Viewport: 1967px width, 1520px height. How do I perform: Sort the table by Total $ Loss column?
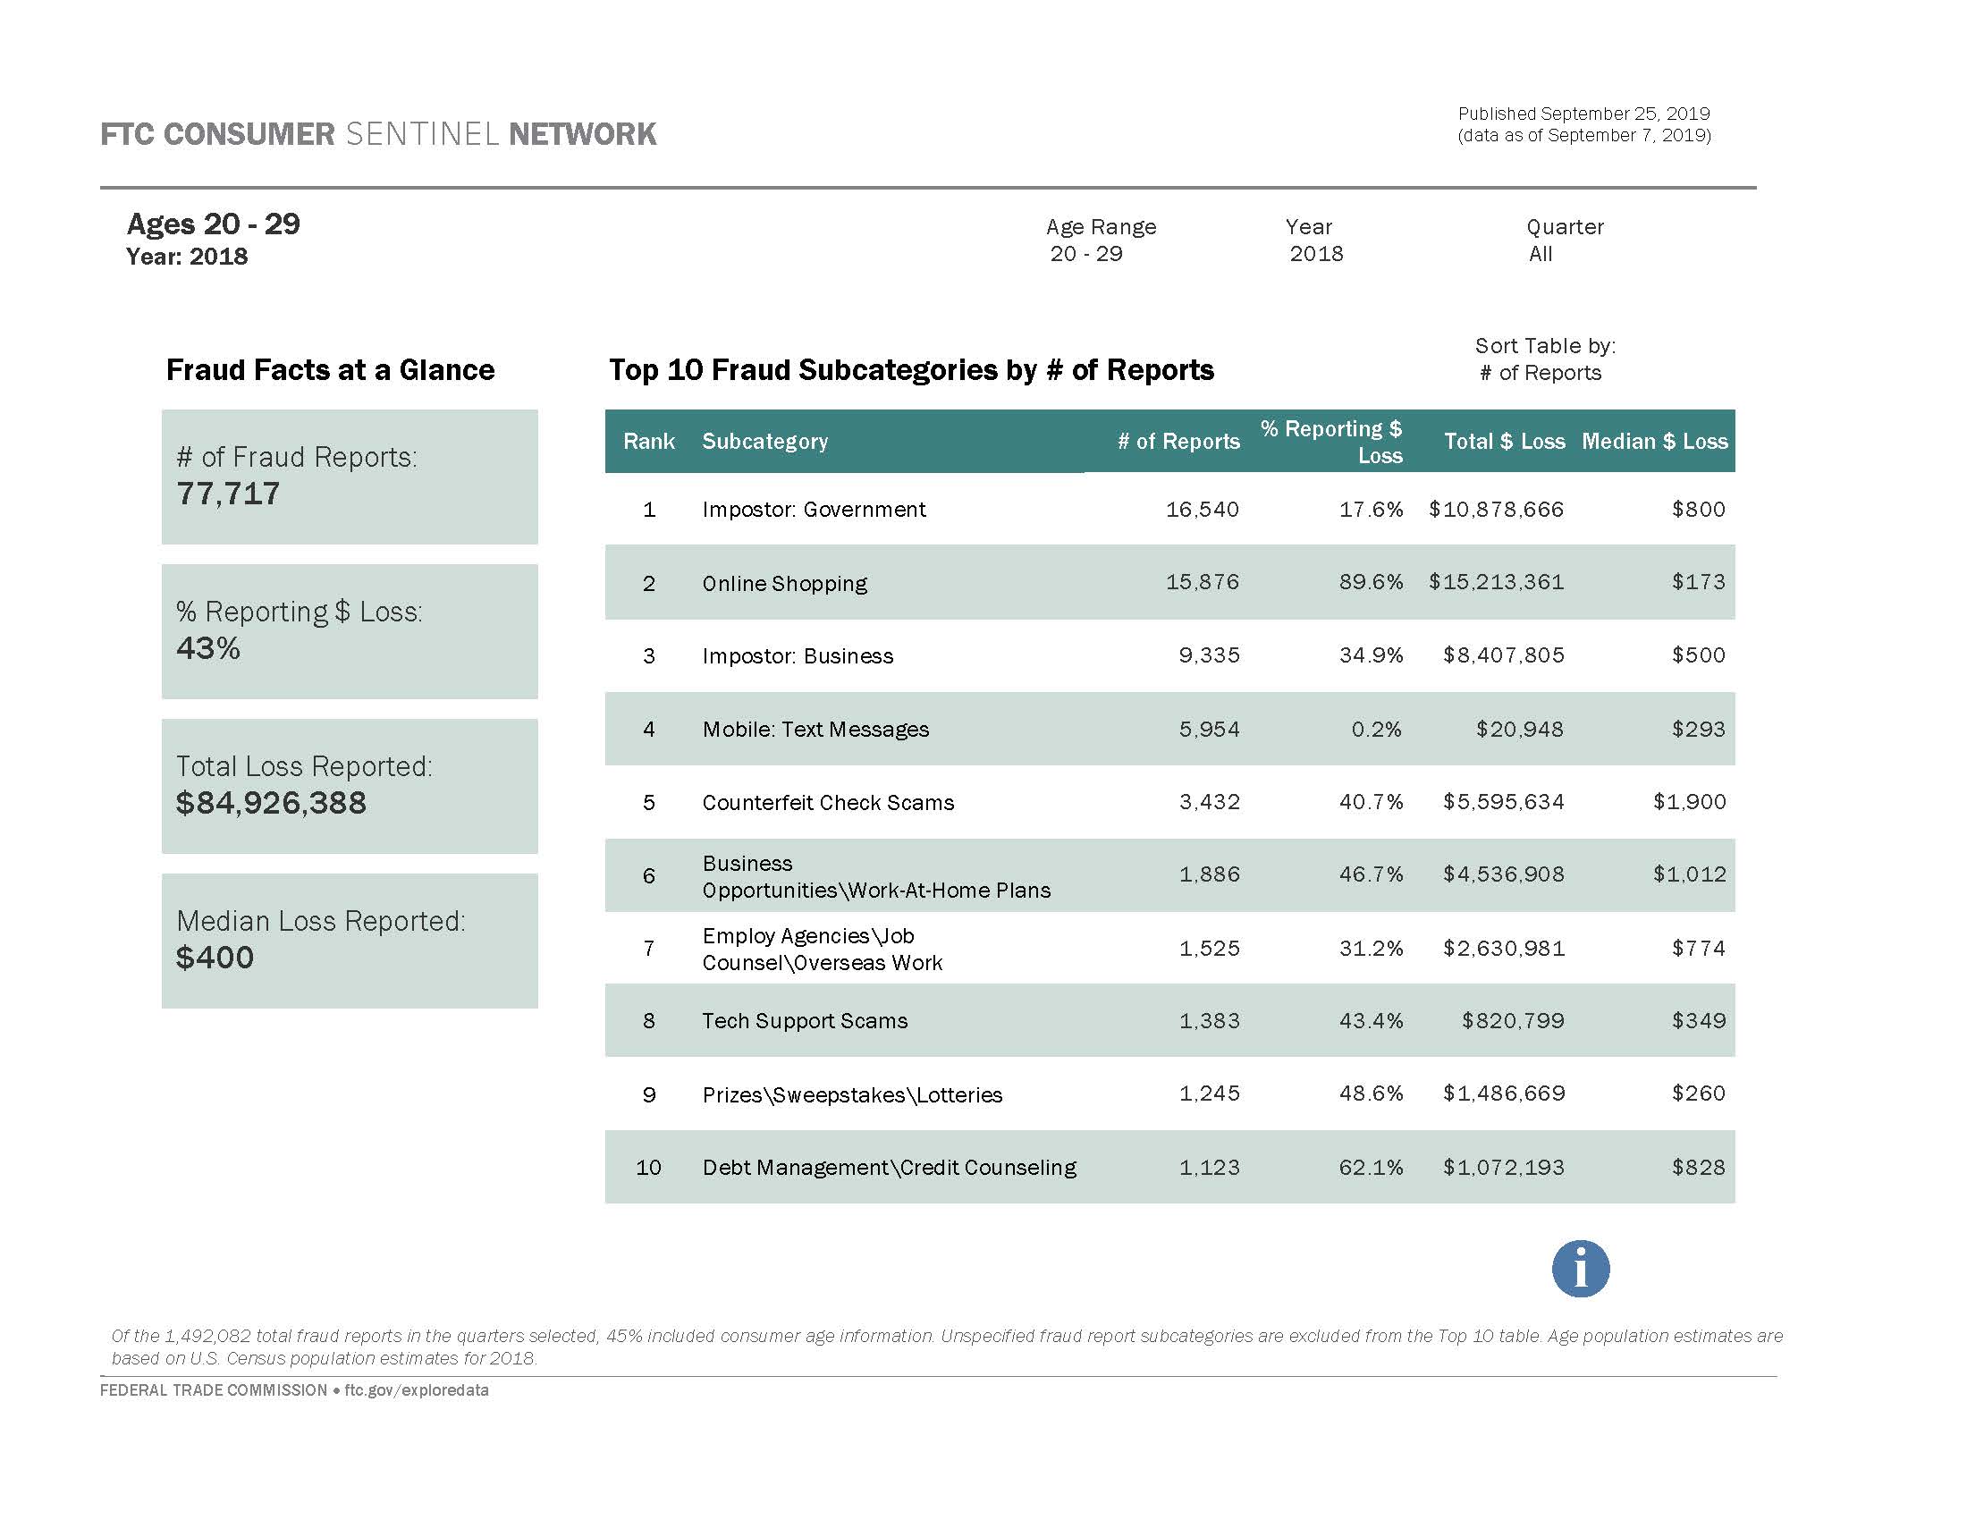pos(1504,441)
